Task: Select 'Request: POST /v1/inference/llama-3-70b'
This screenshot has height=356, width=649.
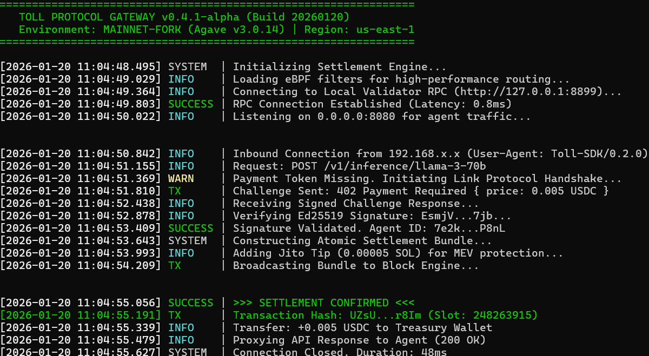Action: [359, 166]
